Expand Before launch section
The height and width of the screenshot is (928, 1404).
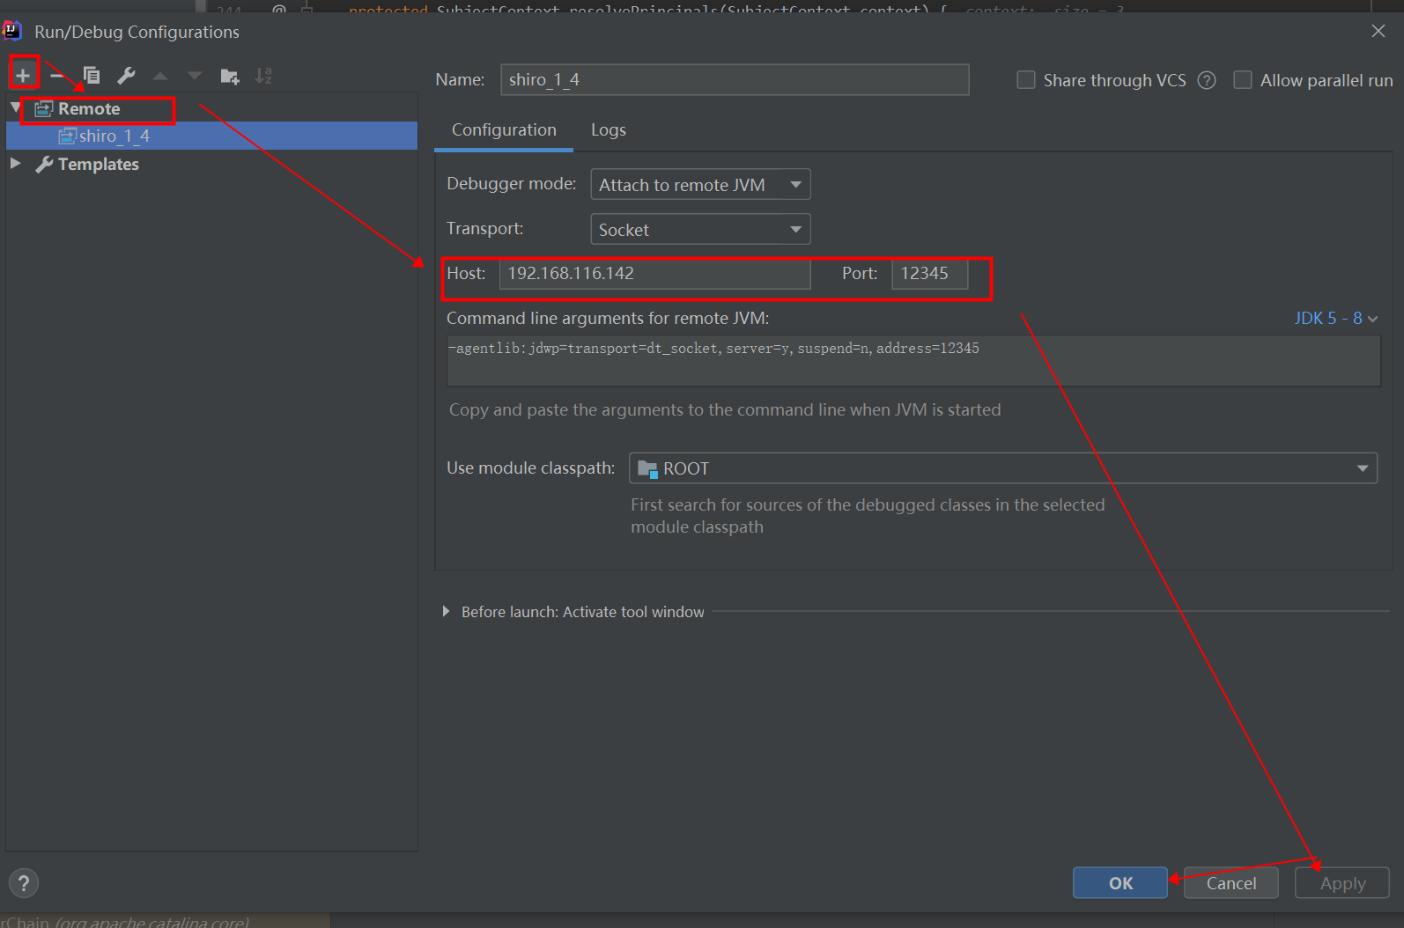coord(446,611)
